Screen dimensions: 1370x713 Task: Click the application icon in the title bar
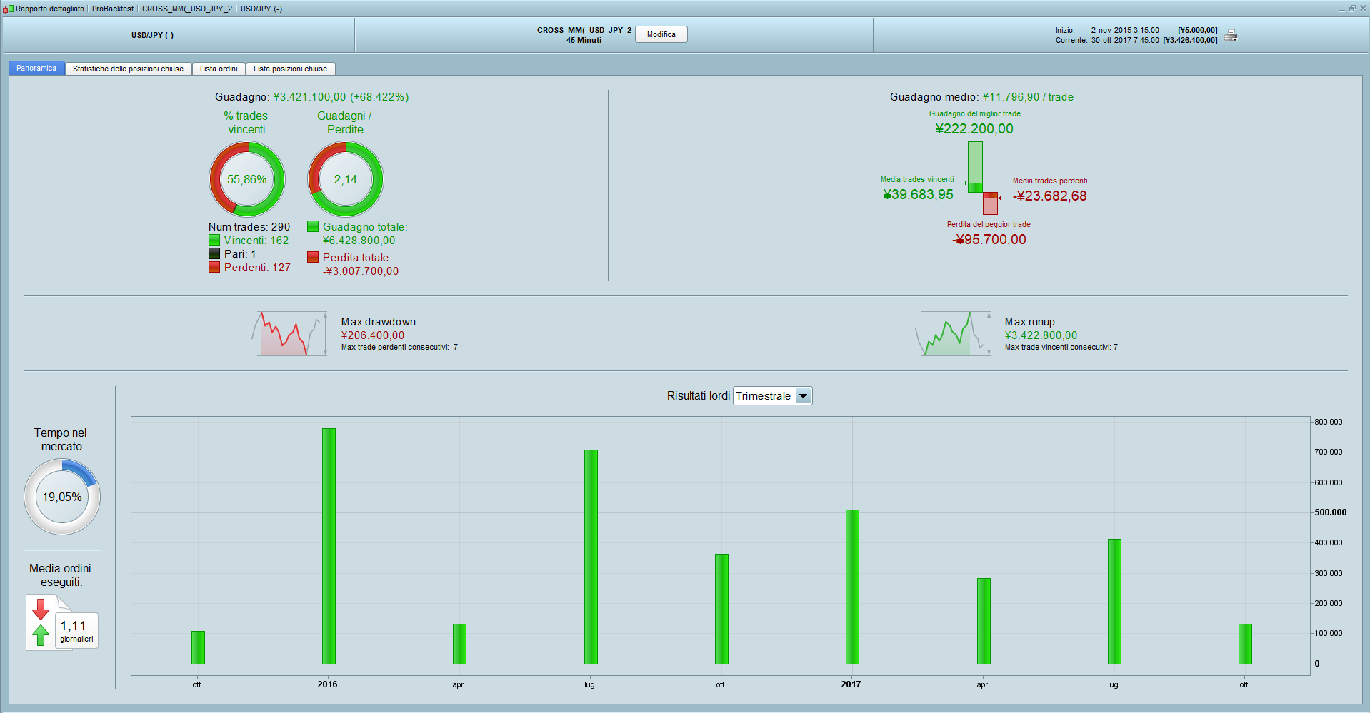click(8, 9)
